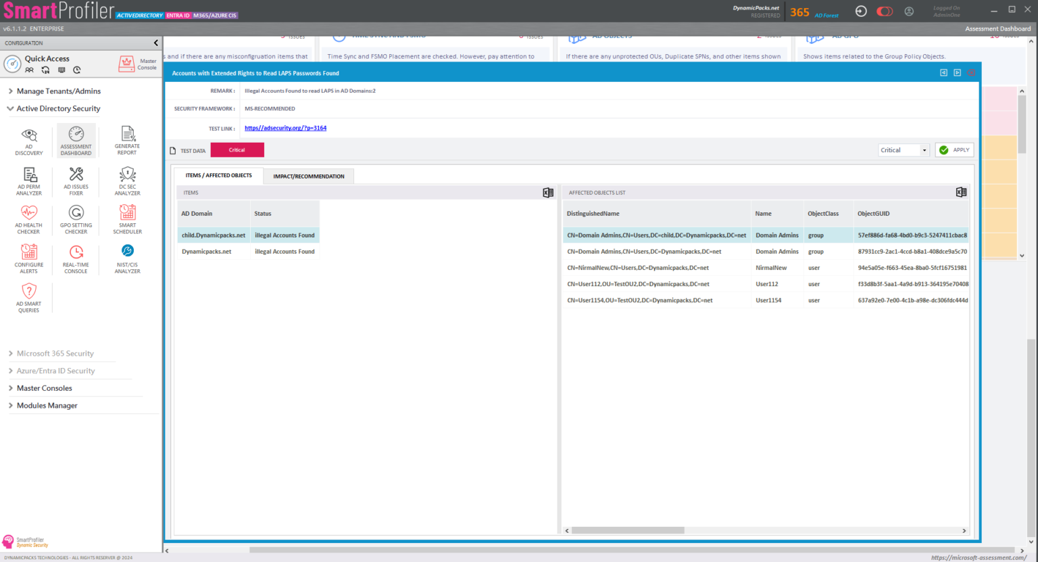The height and width of the screenshot is (562, 1038).
Task: Open AD Smart Queries
Action: tap(29, 298)
